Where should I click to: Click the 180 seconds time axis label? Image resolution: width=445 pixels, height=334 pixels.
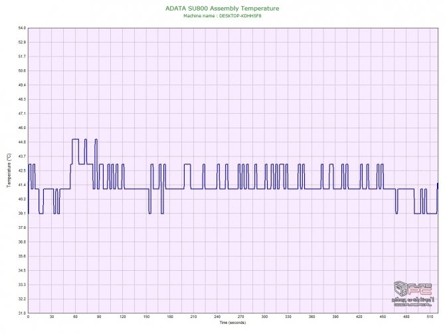point(170,317)
